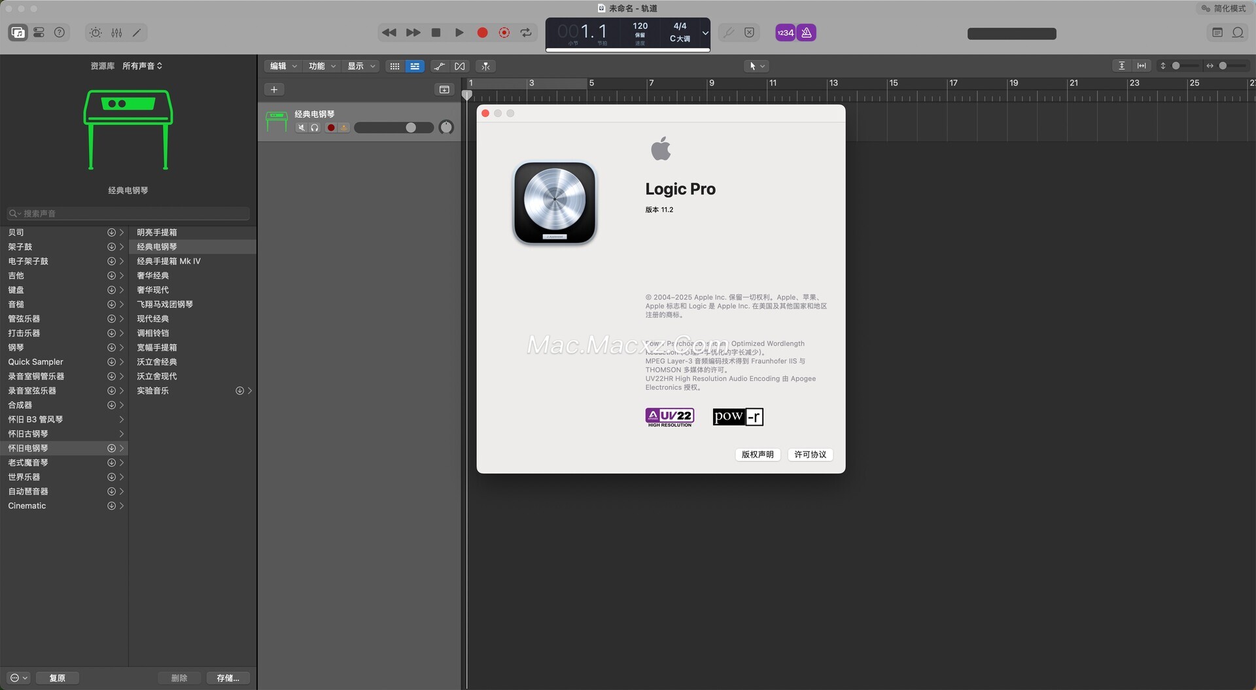Mute the 经典电钢琴 track
This screenshot has width=1256, height=690.
click(x=301, y=128)
